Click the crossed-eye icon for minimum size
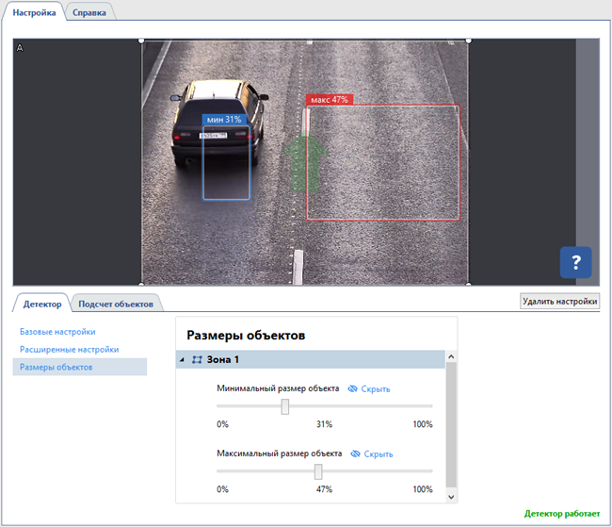Viewport: 612px width, 527px height. [x=352, y=388]
